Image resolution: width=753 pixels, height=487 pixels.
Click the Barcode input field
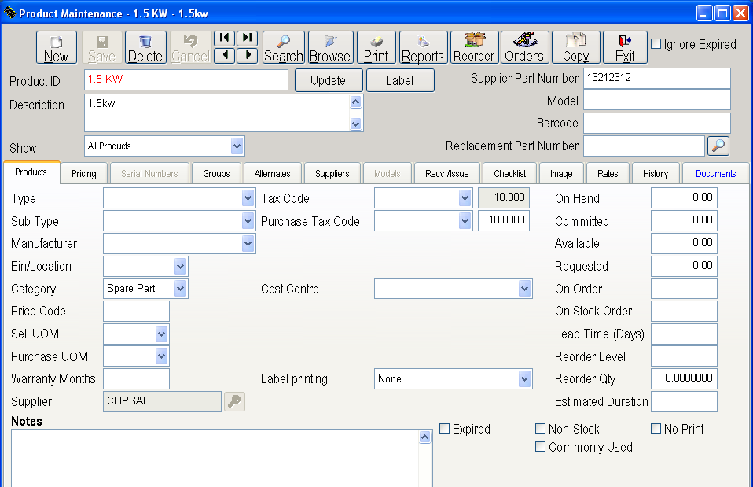656,124
